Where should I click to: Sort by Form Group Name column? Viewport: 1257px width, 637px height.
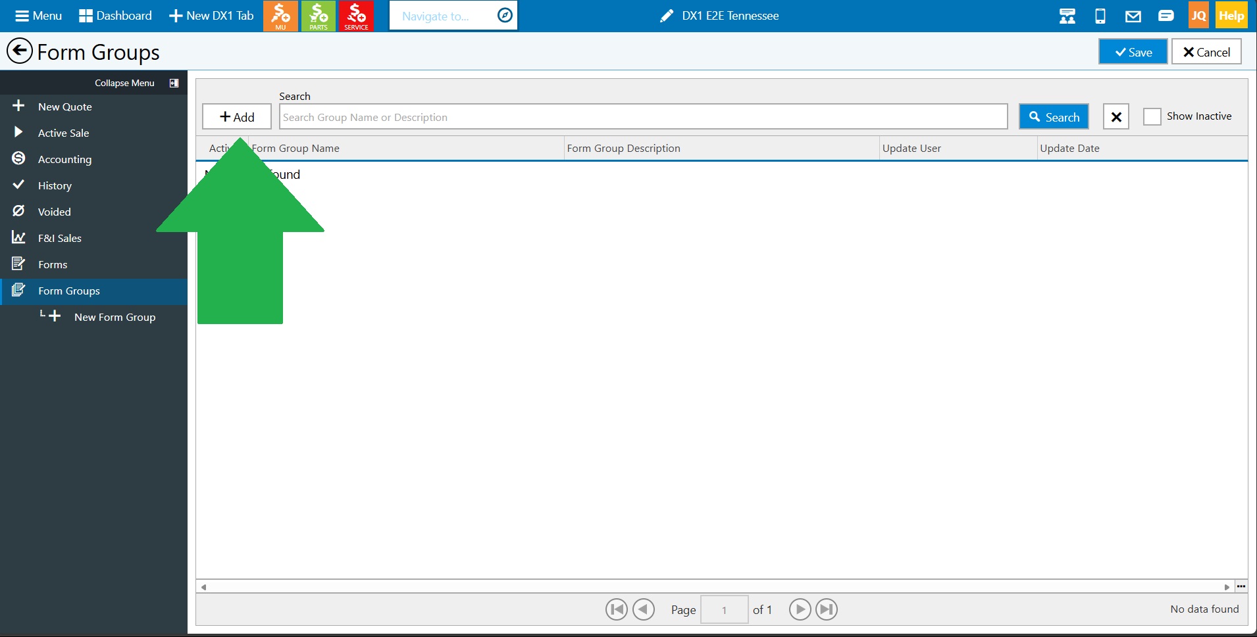[x=295, y=149]
